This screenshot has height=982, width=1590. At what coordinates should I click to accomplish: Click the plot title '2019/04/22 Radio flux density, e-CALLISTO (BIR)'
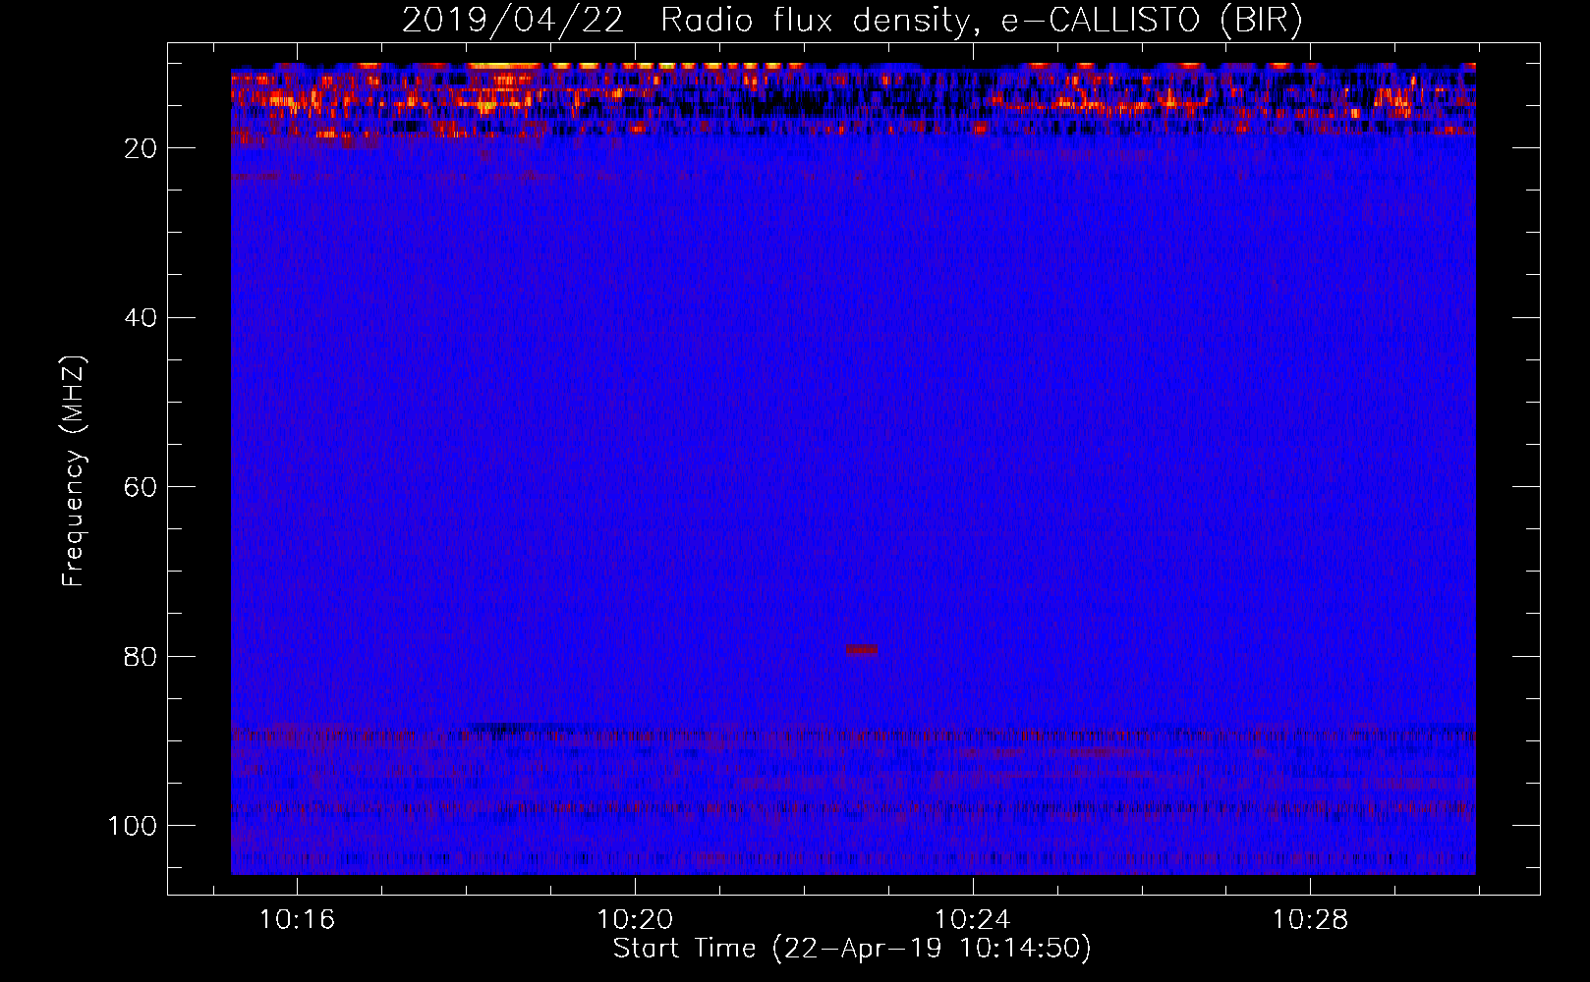click(852, 21)
